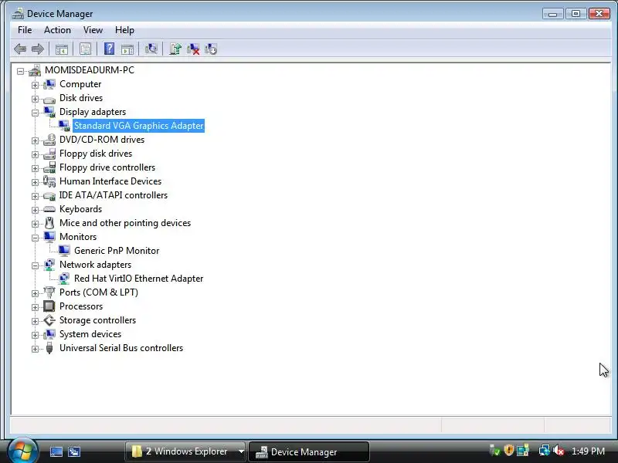This screenshot has height=463, width=618.
Task: Click the Mice and pointing devices icon
Action: 49,223
